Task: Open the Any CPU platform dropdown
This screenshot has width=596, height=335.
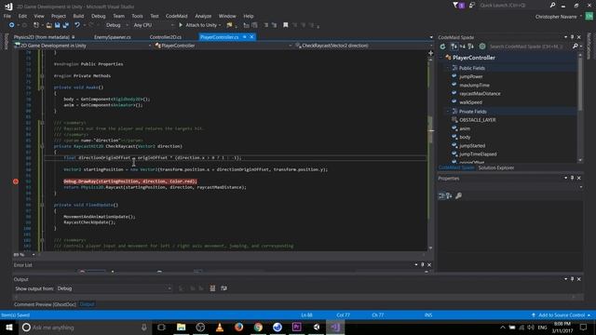Action: click(x=153, y=25)
